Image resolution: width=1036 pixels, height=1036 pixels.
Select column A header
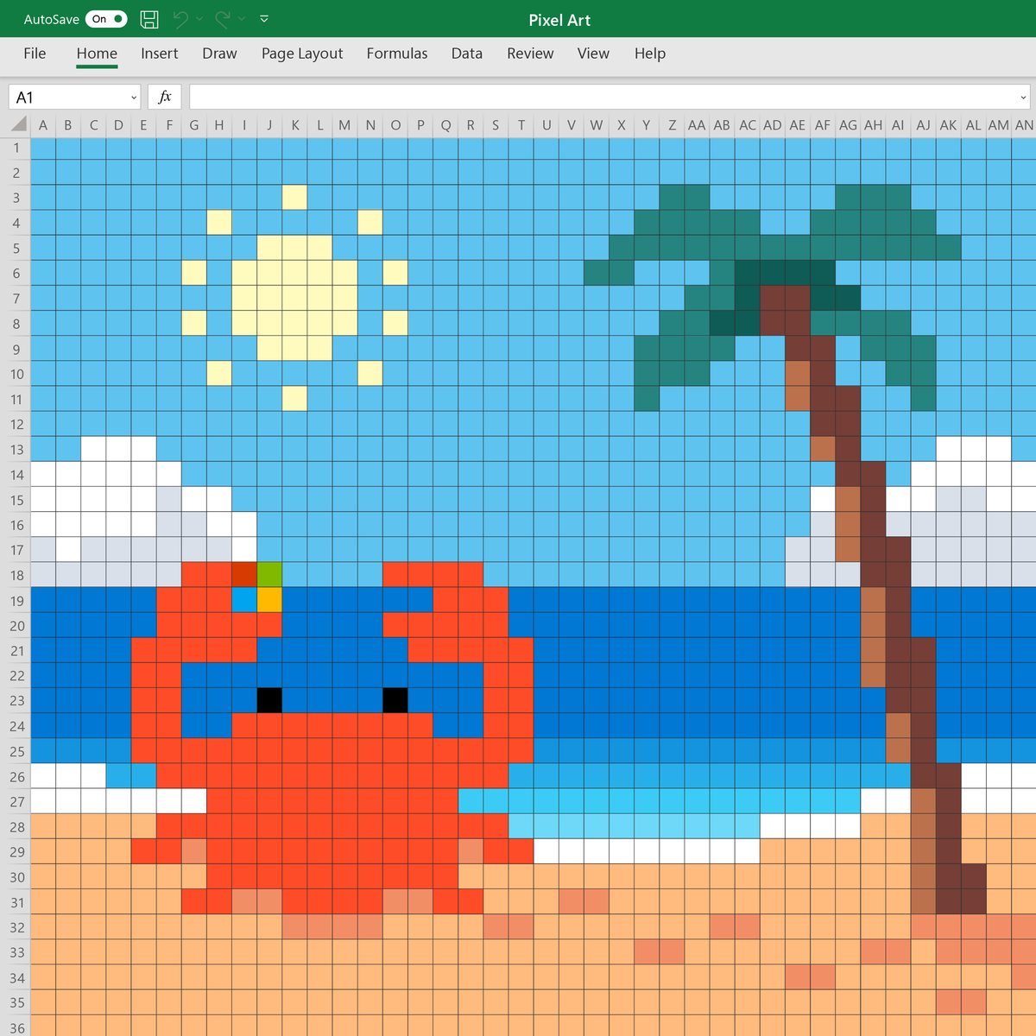click(x=43, y=125)
